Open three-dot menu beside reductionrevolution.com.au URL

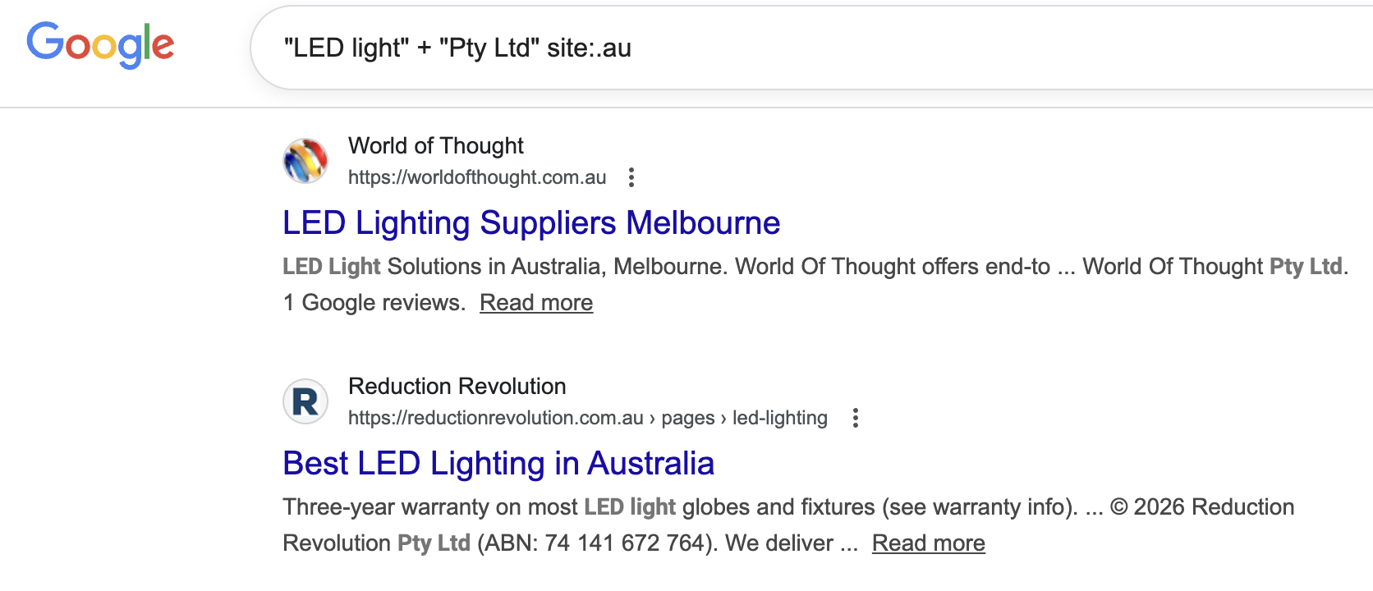pyautogui.click(x=855, y=418)
